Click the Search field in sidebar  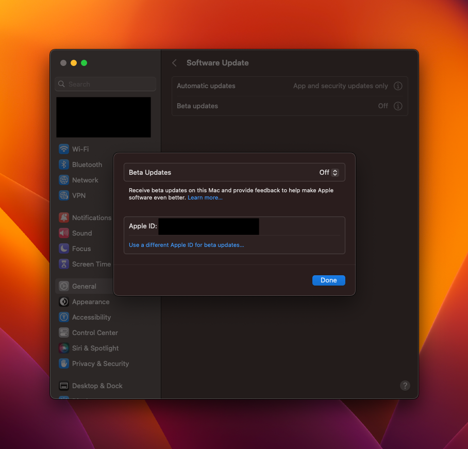pos(106,84)
